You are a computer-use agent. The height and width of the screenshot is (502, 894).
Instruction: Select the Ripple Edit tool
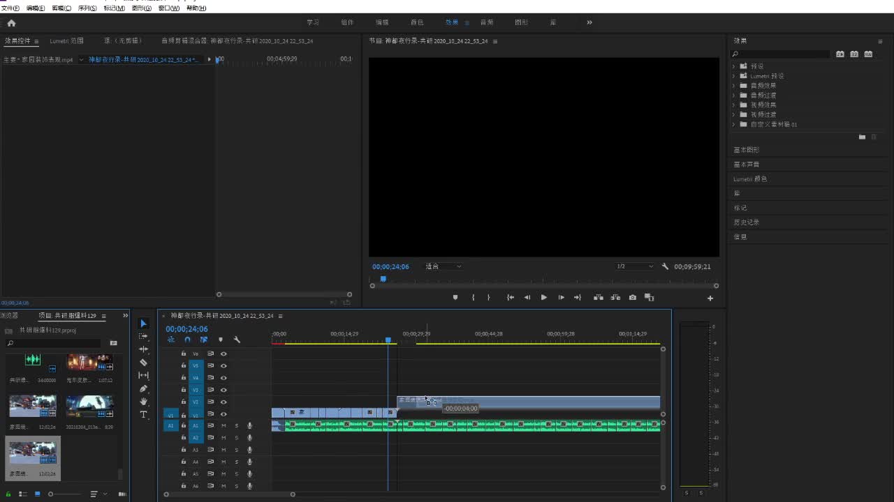143,349
